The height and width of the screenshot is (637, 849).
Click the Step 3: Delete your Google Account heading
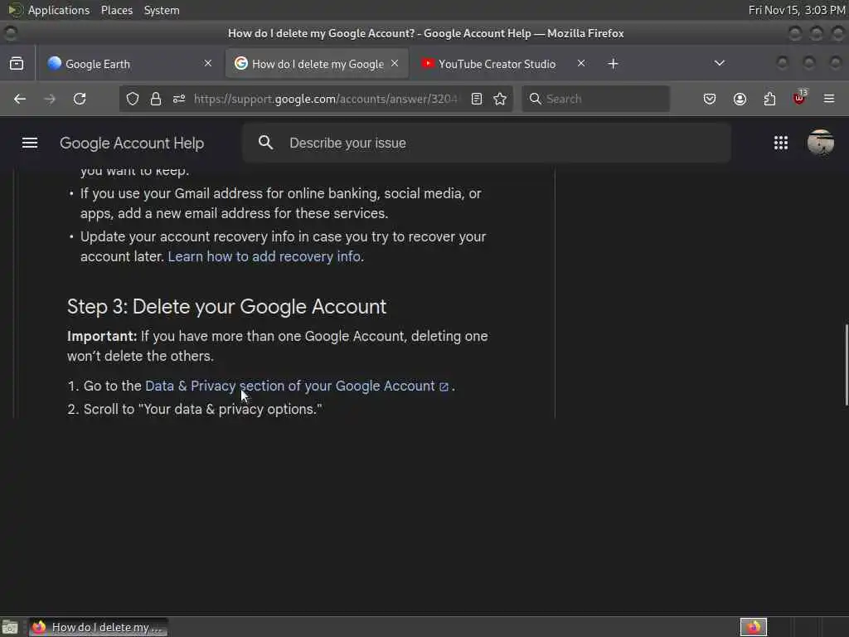226,307
